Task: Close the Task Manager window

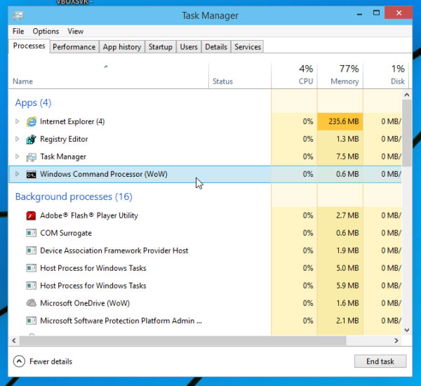Action: [399, 13]
